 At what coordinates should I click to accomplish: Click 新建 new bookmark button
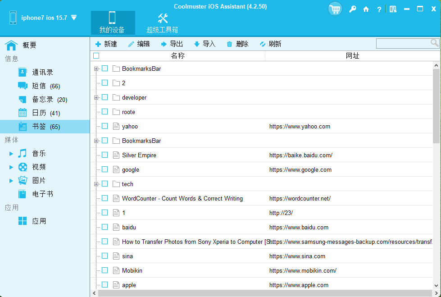(106, 44)
